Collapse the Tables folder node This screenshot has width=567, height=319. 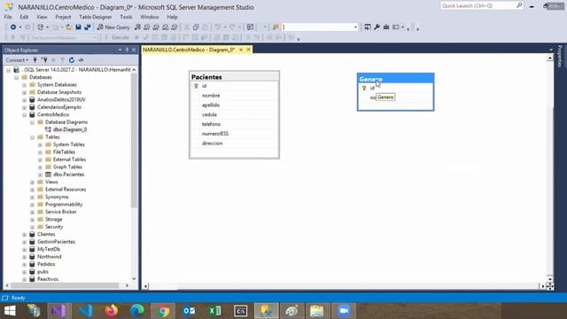32,137
